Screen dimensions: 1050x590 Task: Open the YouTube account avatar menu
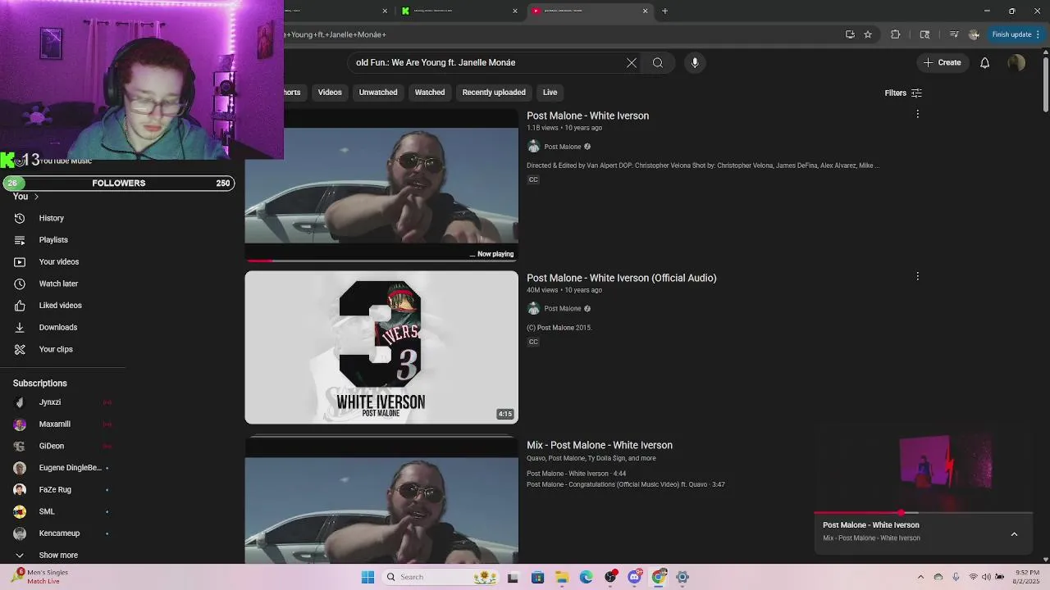(x=1016, y=62)
